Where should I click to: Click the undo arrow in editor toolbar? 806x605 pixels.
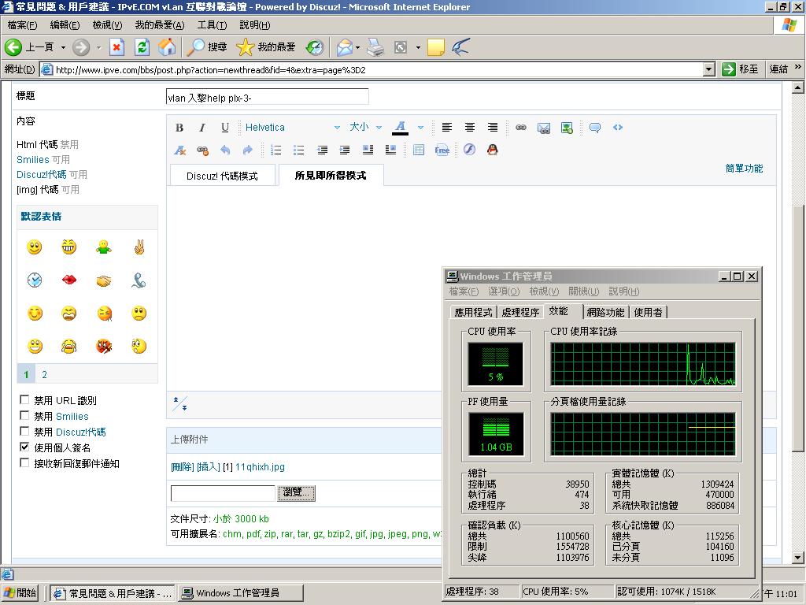tap(225, 150)
